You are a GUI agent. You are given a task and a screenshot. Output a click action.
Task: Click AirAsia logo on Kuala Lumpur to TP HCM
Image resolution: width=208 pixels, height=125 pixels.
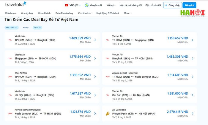click(x=10, y=113)
